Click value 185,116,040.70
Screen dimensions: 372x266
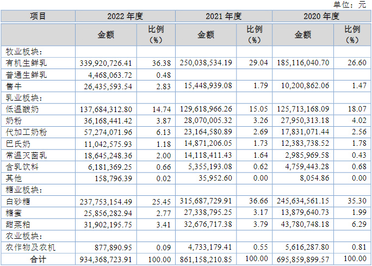tap(303, 63)
